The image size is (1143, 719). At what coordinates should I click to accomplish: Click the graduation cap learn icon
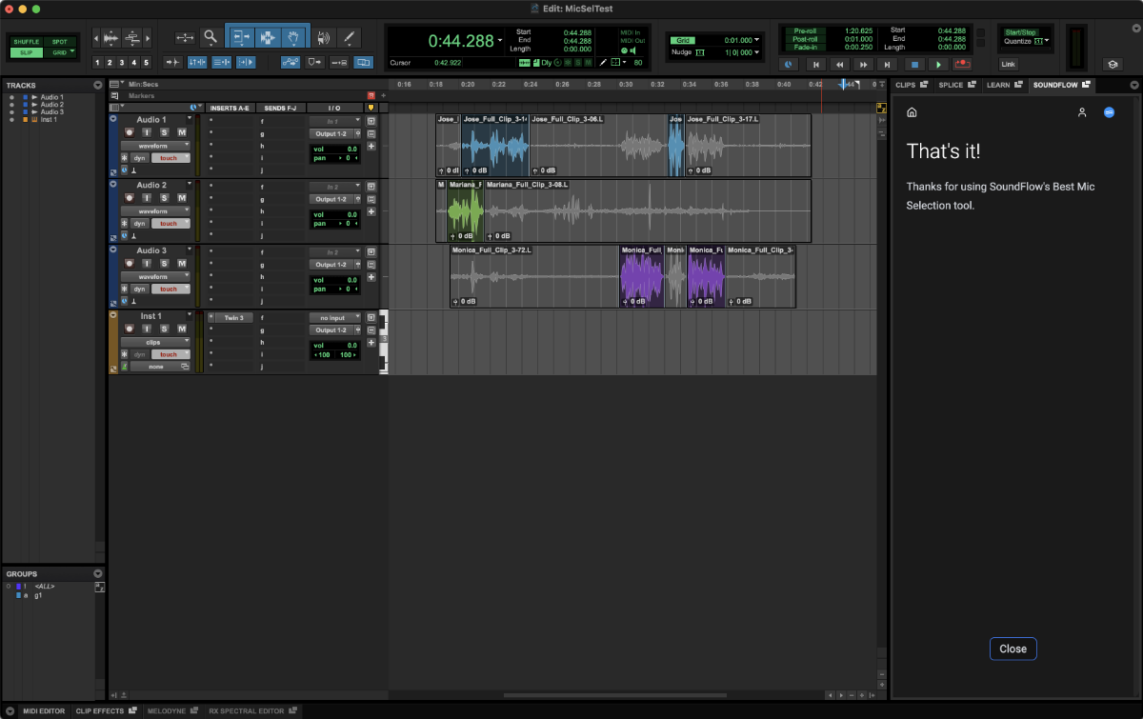tap(1112, 64)
